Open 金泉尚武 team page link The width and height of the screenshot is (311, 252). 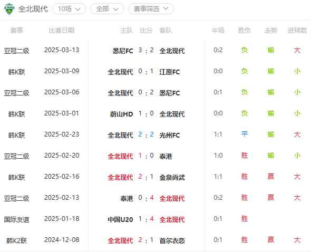point(172,178)
